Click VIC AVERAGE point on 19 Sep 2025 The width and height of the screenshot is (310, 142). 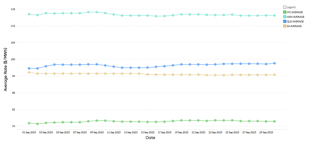tap(181, 120)
